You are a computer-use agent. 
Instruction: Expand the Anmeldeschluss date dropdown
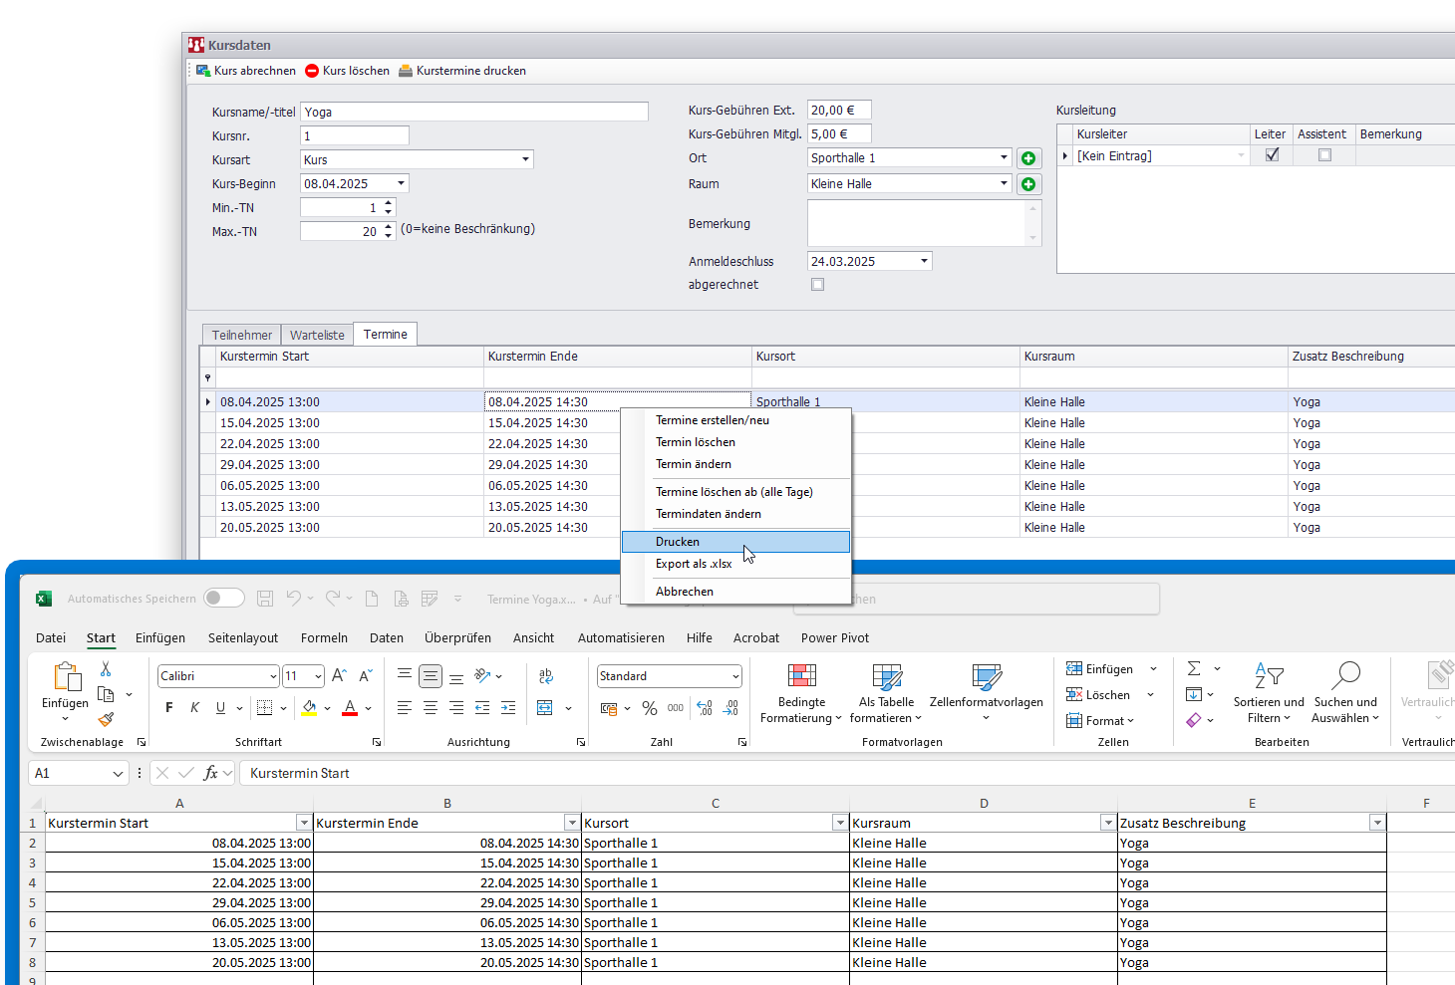point(924,262)
